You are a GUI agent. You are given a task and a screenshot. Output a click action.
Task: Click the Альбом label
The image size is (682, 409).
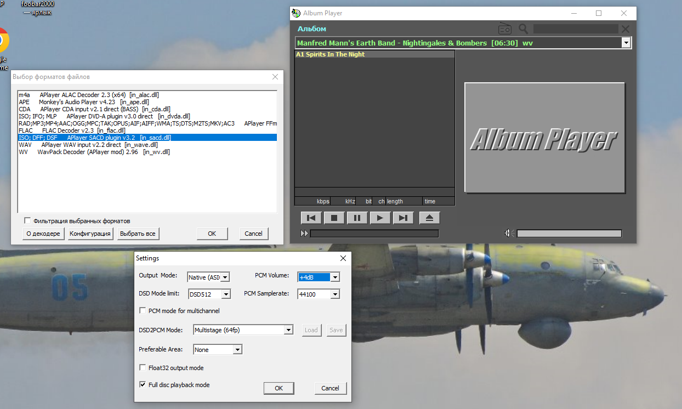point(312,29)
